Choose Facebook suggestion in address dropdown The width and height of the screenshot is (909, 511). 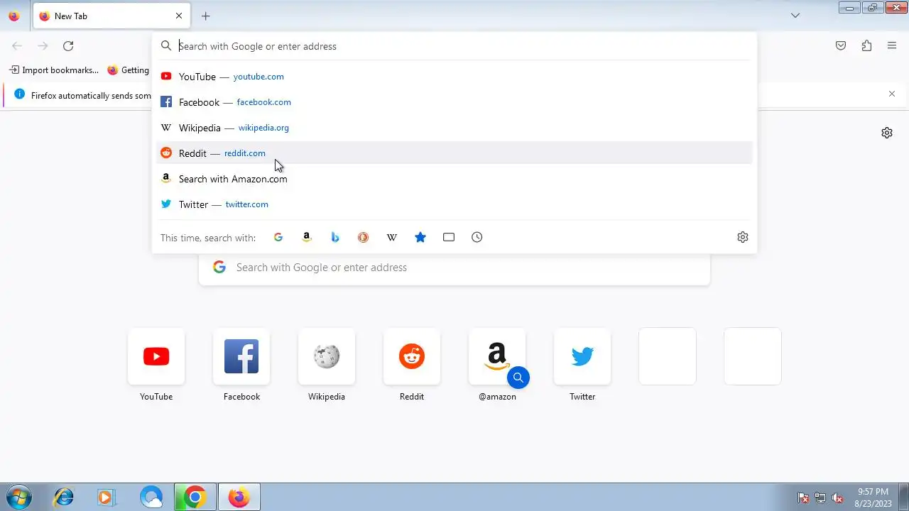tap(454, 102)
